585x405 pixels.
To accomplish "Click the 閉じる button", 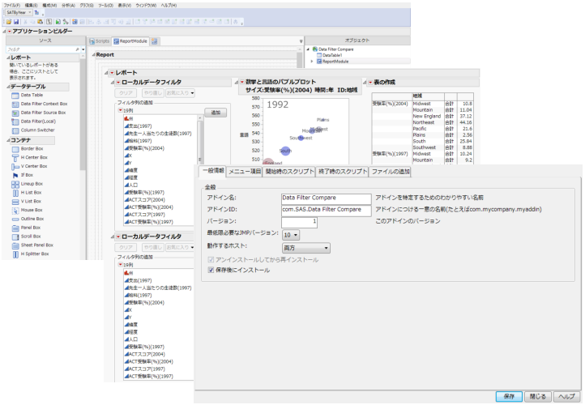I will pyautogui.click(x=538, y=396).
